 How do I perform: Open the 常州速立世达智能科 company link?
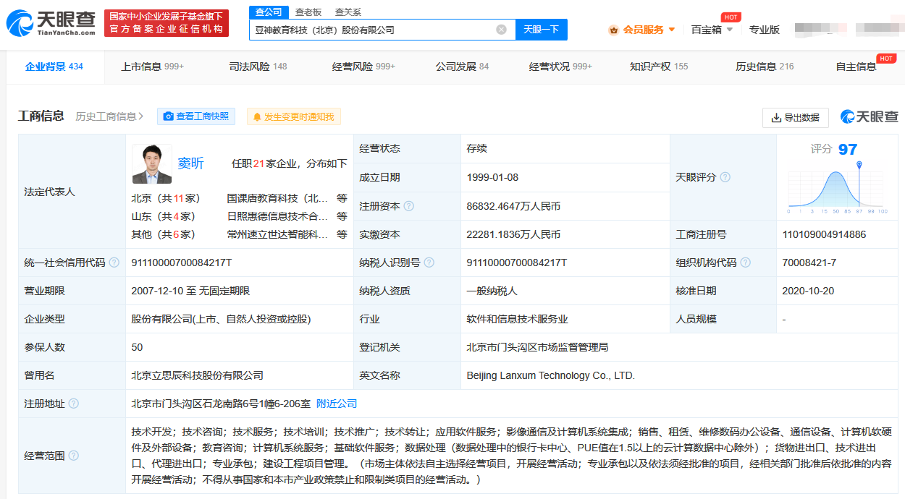[278, 234]
